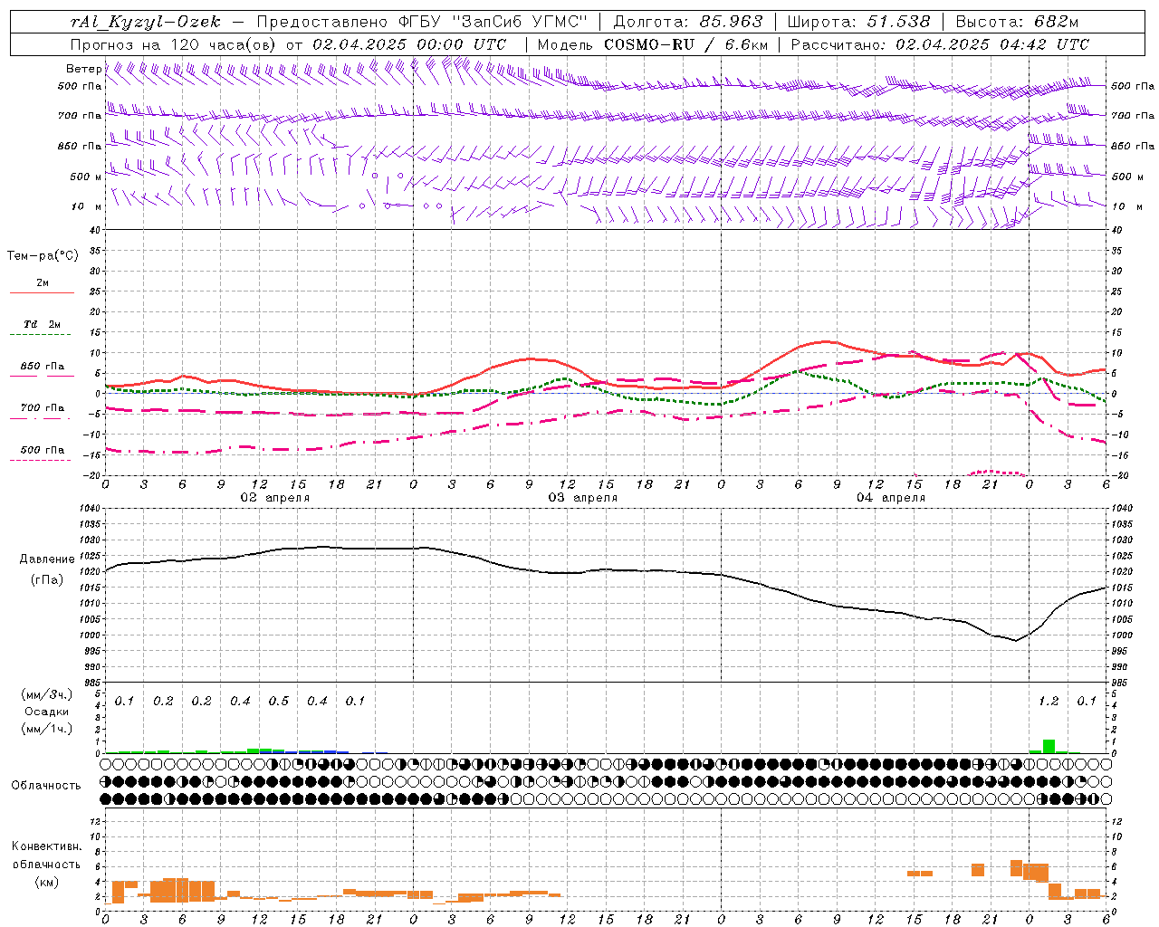1159x927 pixels.
Task: Click the Давление pressure panel label
Action: coord(47,559)
